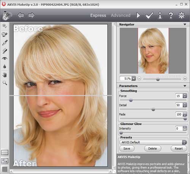Switch to Express mode
This screenshot has height=174, width=190.
click(98, 15)
